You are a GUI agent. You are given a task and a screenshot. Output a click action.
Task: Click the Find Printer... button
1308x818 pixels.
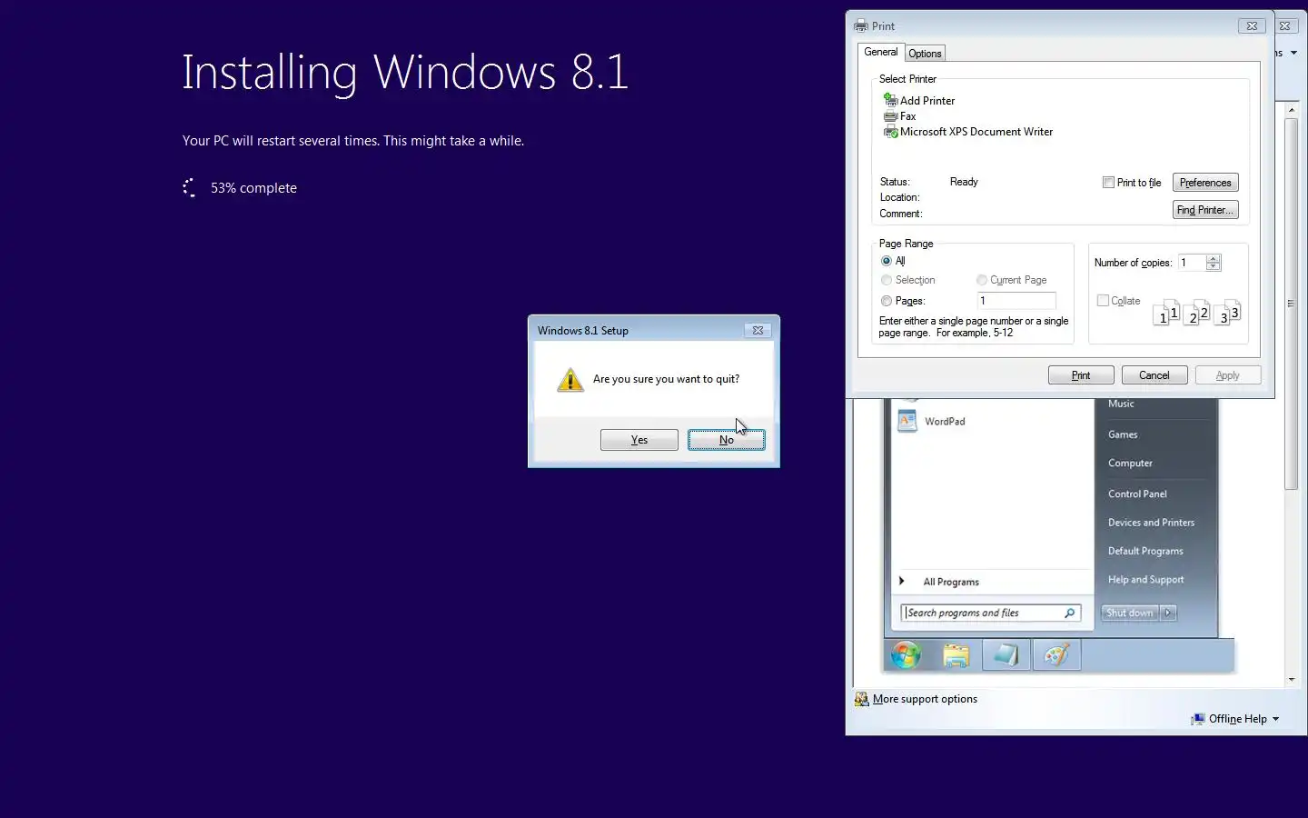tap(1205, 210)
